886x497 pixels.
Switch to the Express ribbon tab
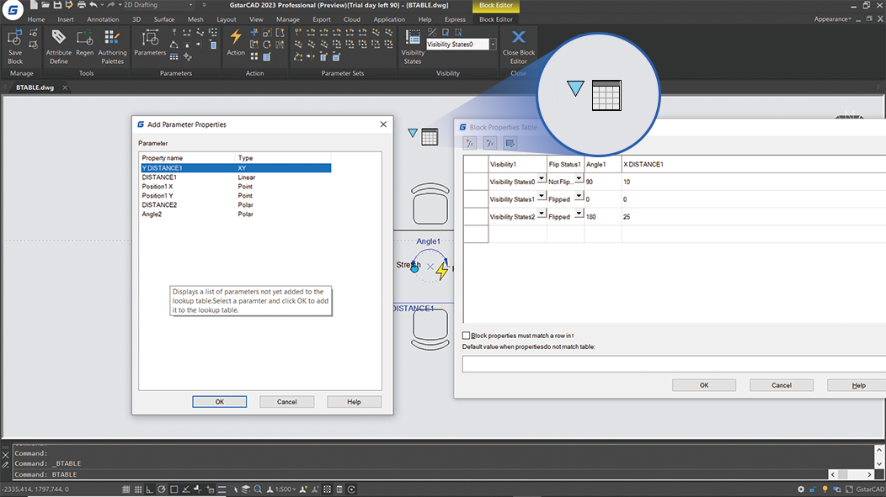(x=455, y=19)
